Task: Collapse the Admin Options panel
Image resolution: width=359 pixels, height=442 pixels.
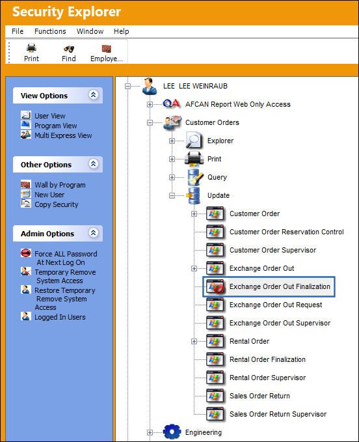Action: [93, 233]
